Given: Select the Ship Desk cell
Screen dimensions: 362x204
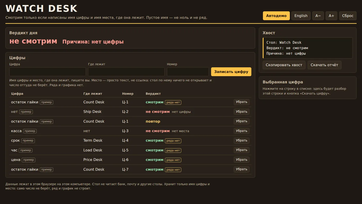Looking at the screenshot, I should 92,112.
